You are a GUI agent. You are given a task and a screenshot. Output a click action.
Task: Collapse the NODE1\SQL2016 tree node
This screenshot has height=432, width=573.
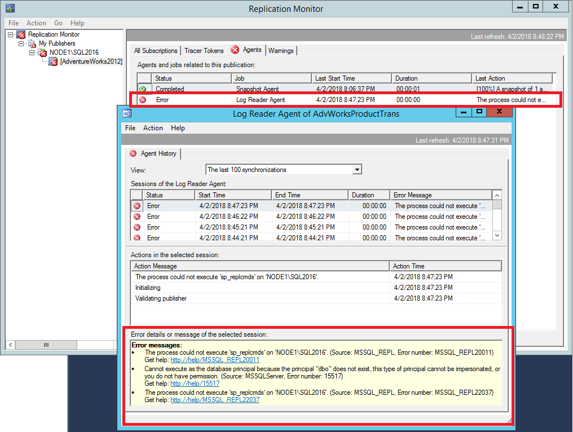point(33,52)
